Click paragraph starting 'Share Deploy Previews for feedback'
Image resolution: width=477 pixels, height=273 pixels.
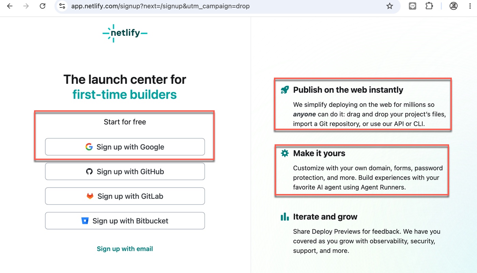click(367, 241)
